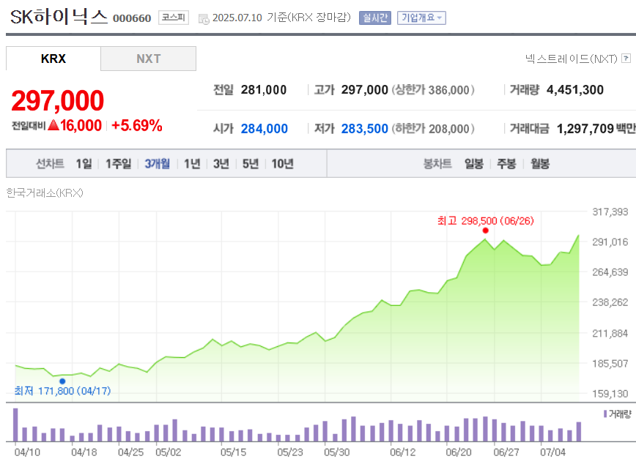Show the 10년 line chart

(x=282, y=164)
